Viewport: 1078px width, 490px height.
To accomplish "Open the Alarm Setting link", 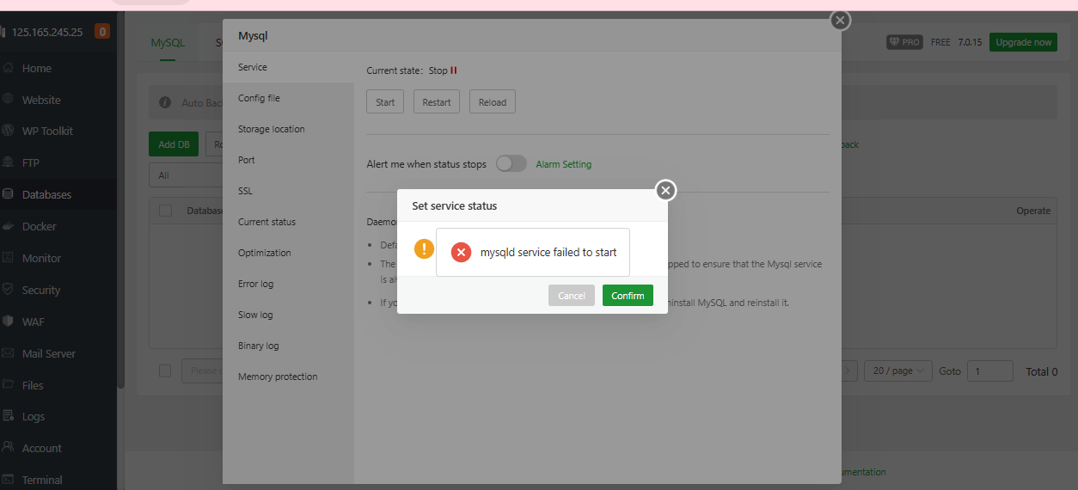I will point(564,164).
